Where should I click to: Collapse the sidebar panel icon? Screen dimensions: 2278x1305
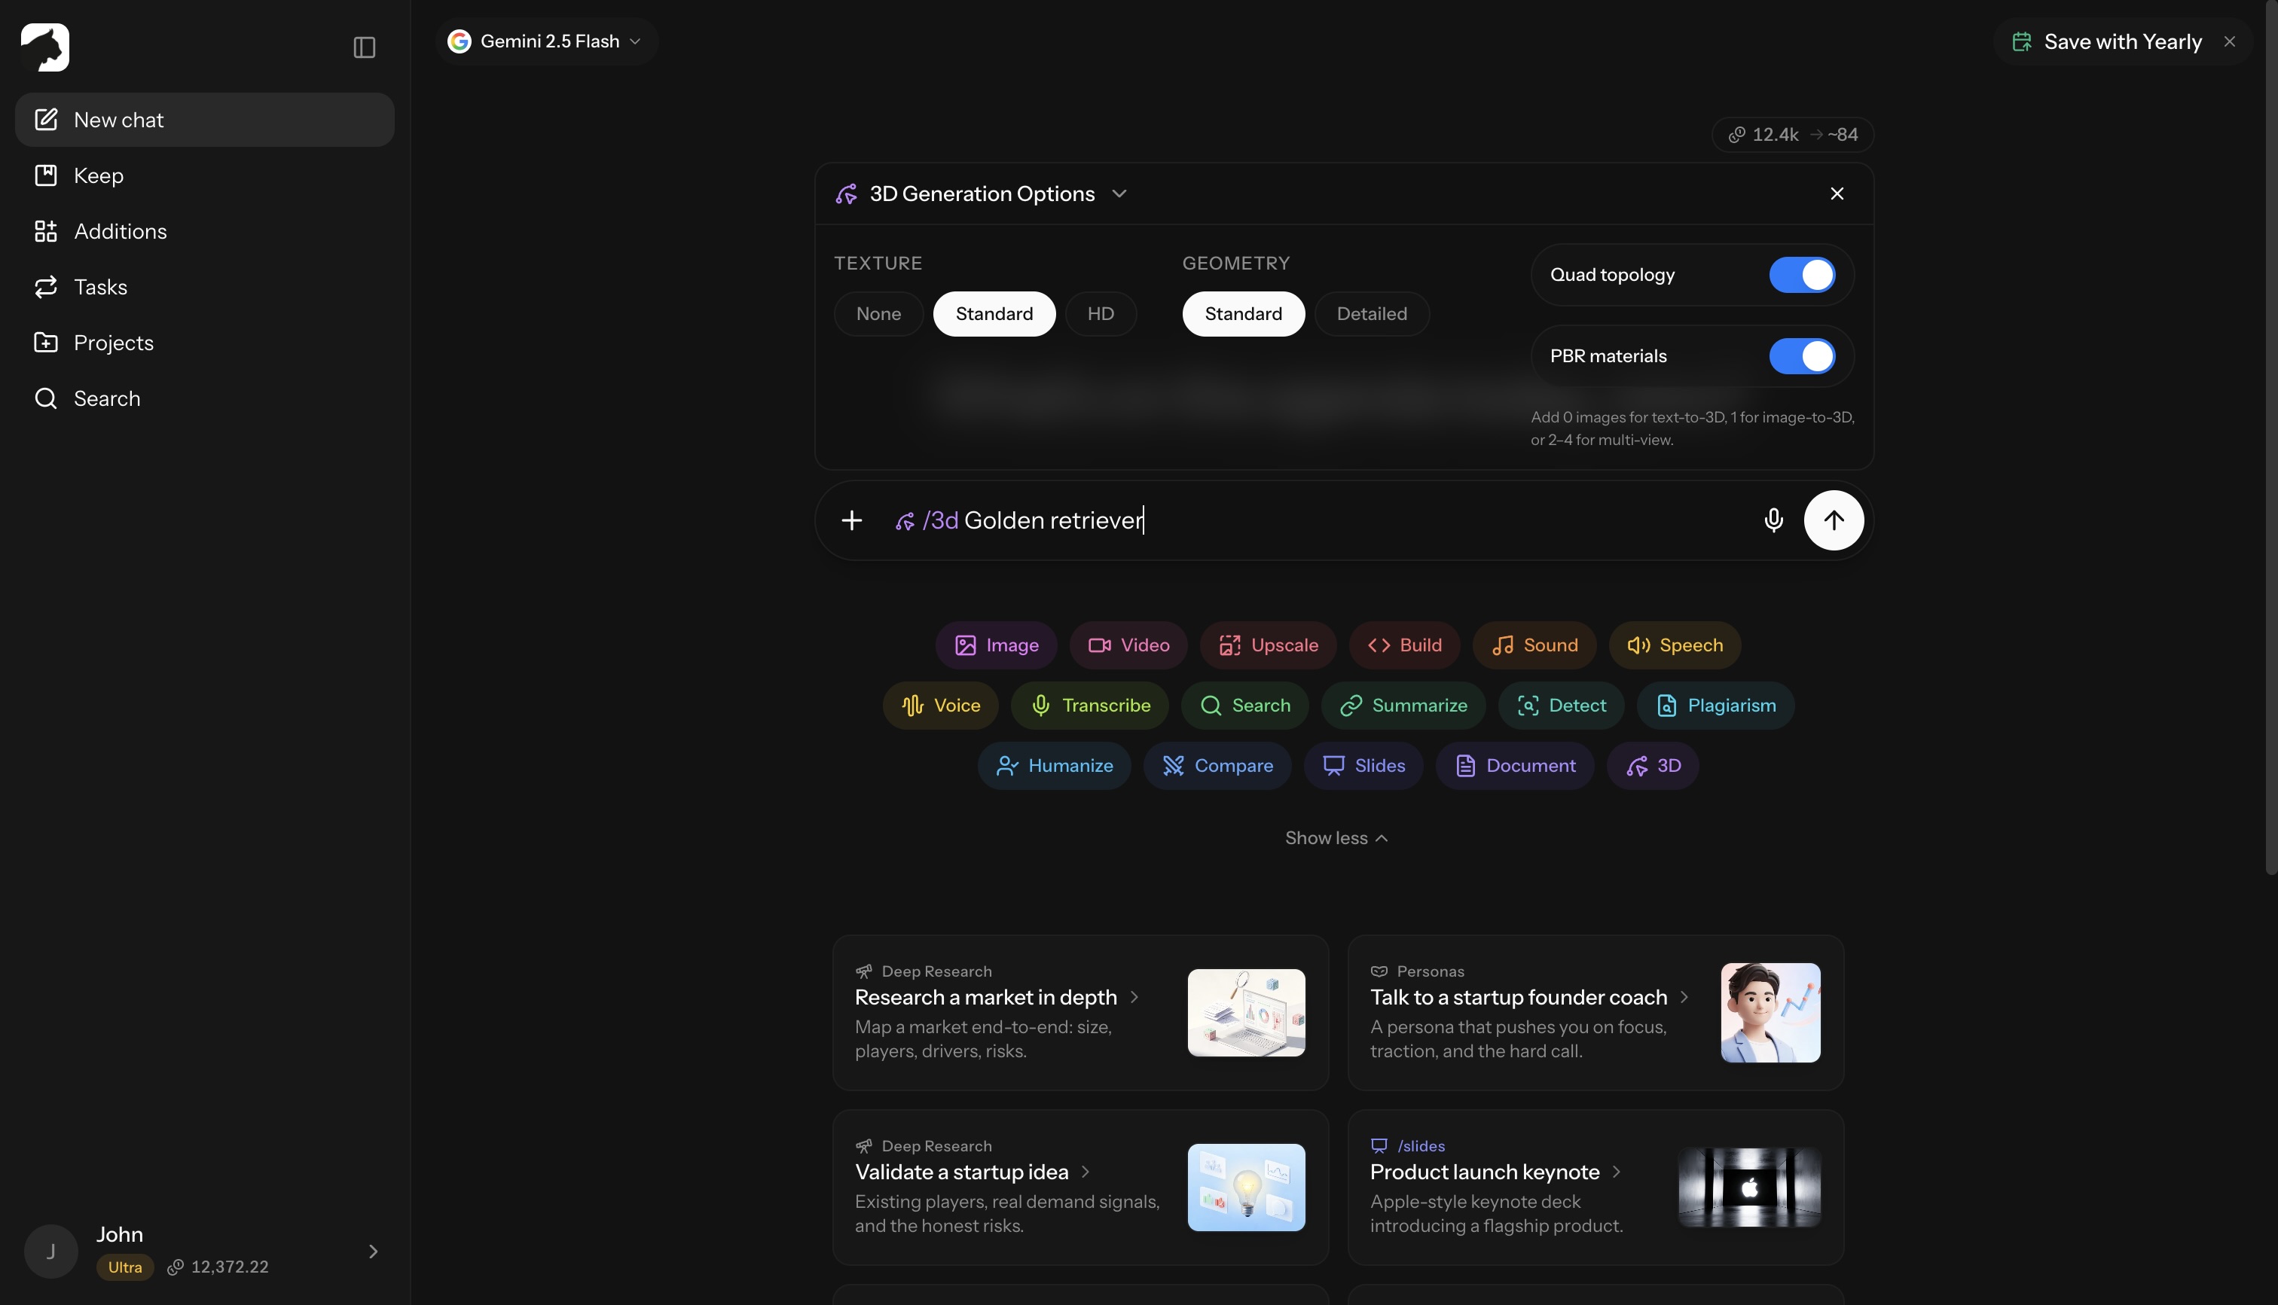tap(364, 47)
